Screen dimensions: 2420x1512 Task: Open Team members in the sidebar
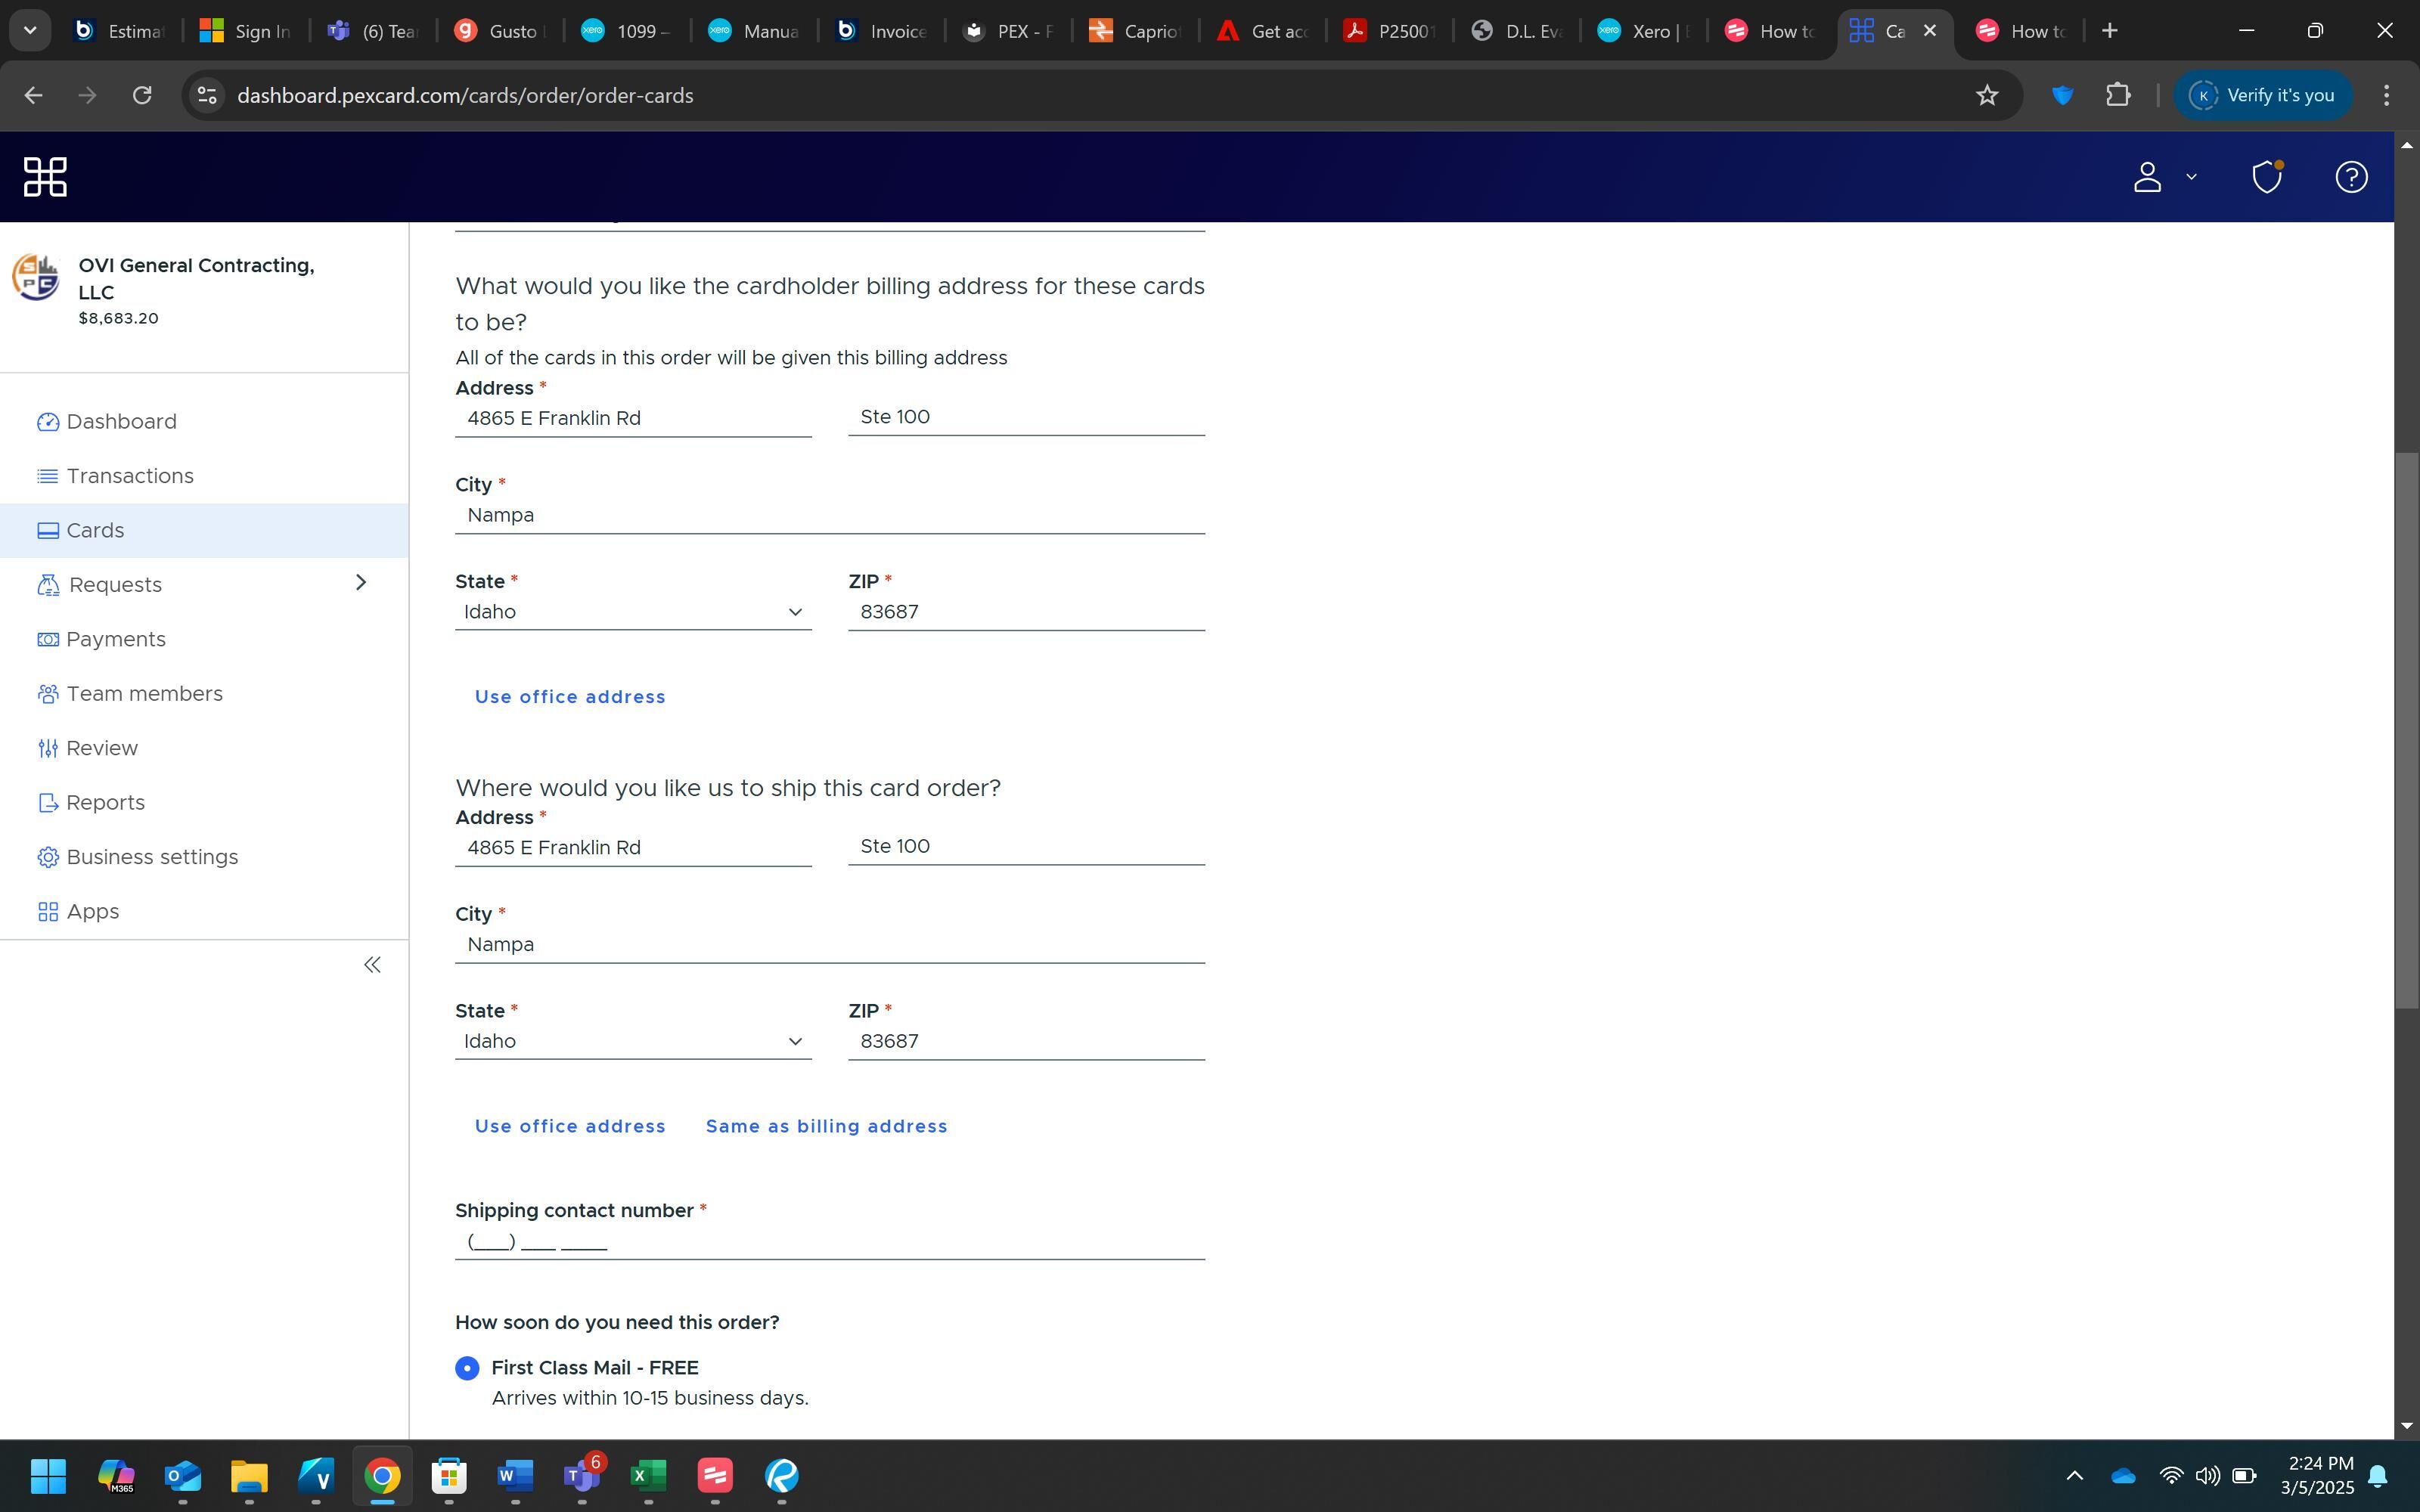pyautogui.click(x=144, y=694)
